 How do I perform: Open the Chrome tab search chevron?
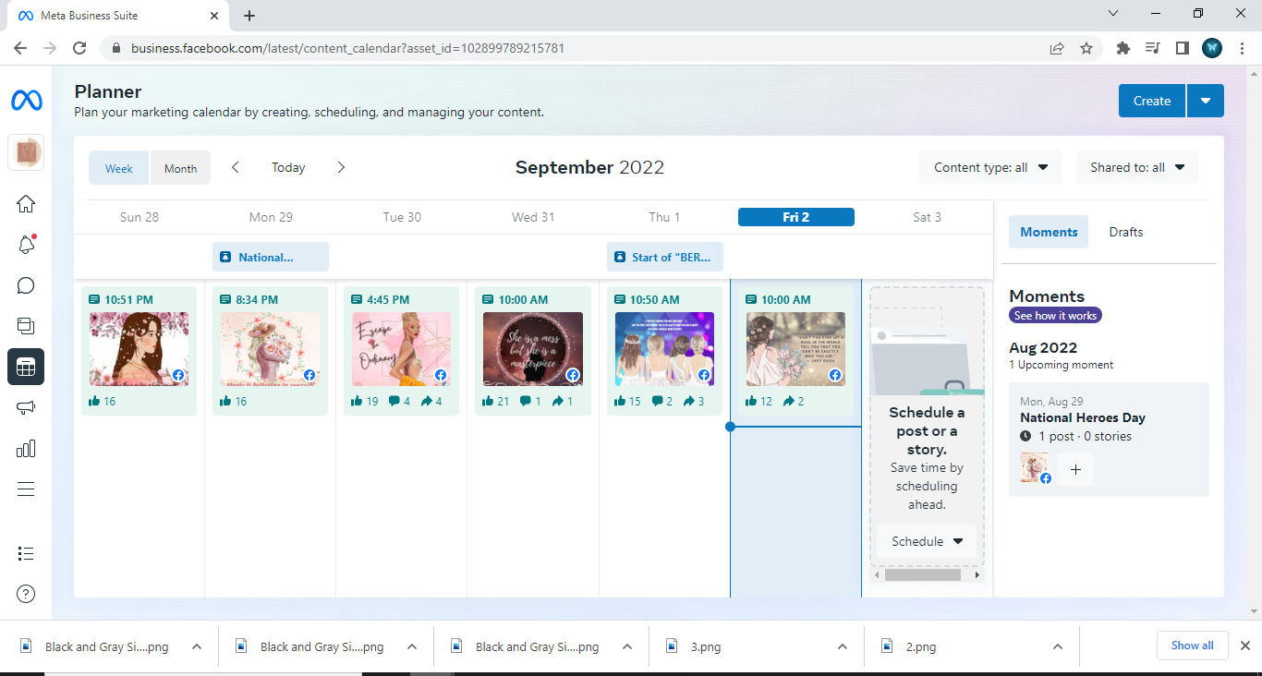tap(1112, 14)
